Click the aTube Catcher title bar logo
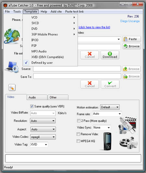The image size is (146, 173). [5, 5]
